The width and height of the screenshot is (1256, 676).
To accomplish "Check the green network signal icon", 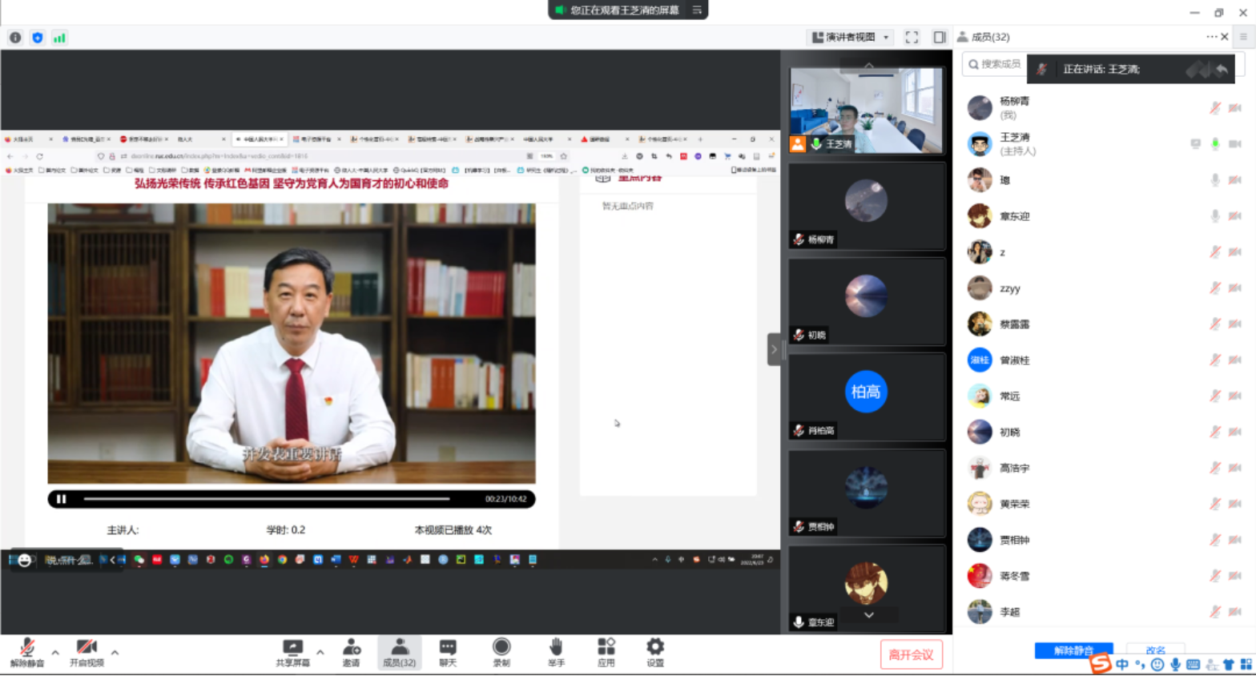I will point(59,38).
